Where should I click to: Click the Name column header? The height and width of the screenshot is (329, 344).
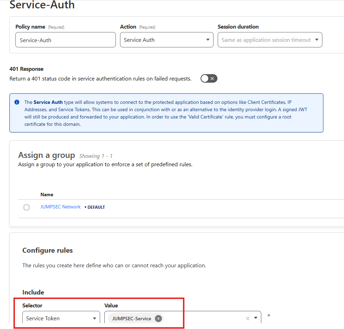click(x=47, y=194)
